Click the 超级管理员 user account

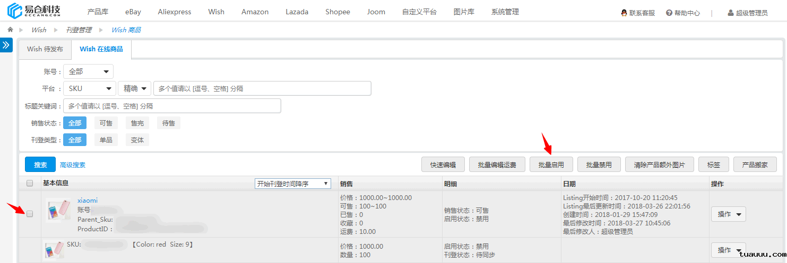[747, 13]
